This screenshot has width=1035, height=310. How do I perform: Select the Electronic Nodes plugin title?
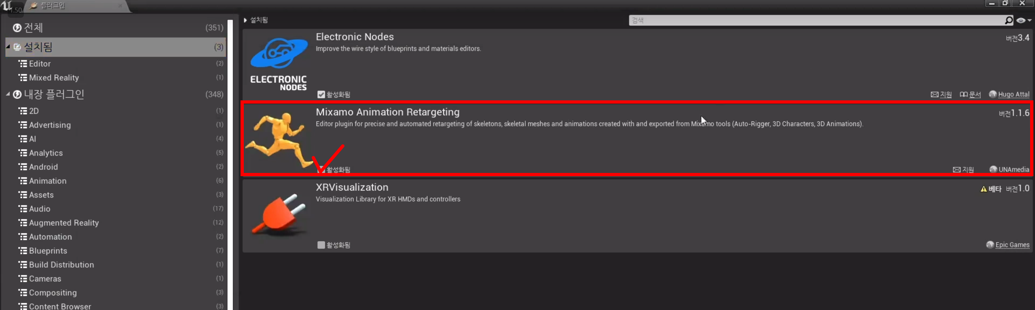click(x=355, y=37)
